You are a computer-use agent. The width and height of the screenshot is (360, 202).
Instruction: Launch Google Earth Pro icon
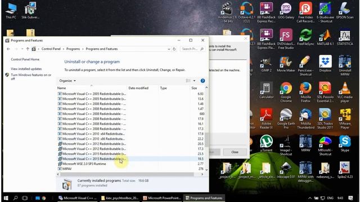286,118
